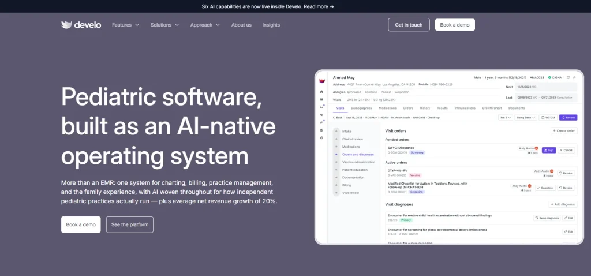This screenshot has height=277, width=591.
Task: Open the Insights page
Action: click(x=271, y=25)
